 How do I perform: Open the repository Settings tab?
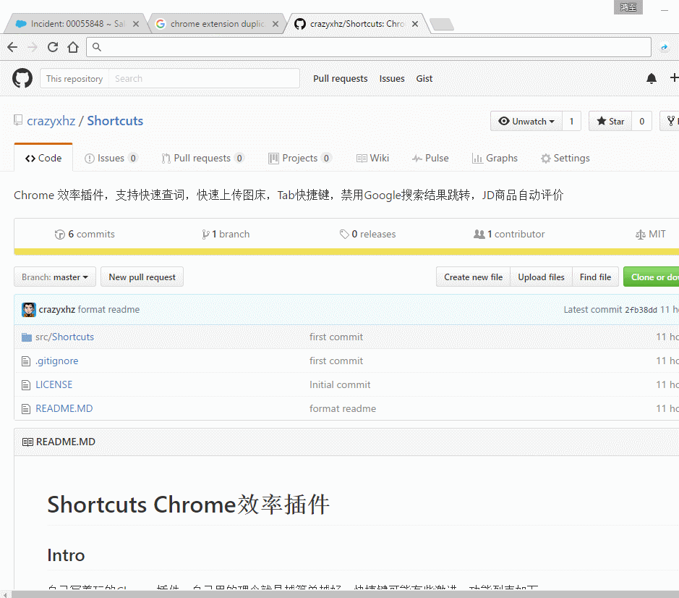[565, 158]
